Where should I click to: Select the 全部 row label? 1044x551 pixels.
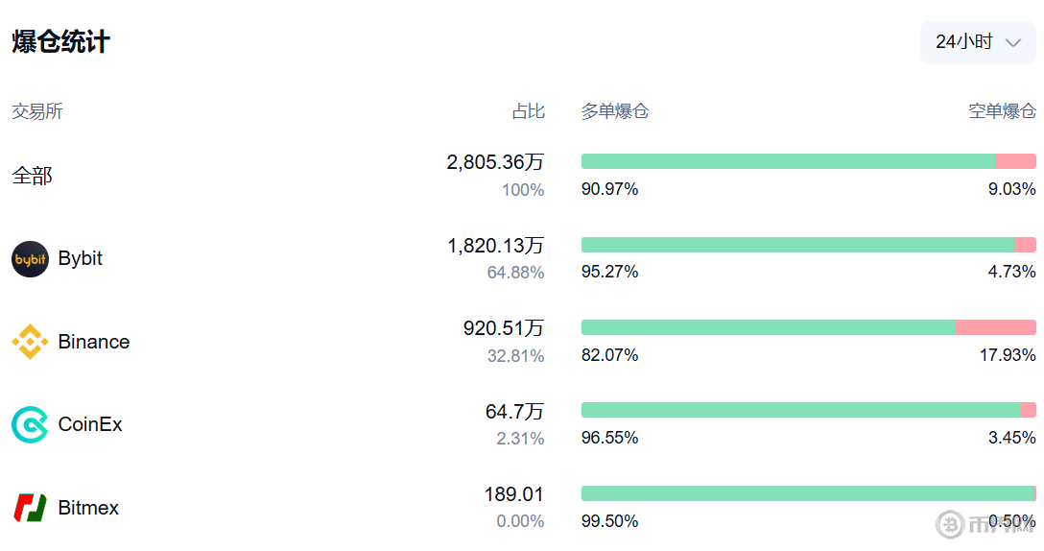pos(33,176)
